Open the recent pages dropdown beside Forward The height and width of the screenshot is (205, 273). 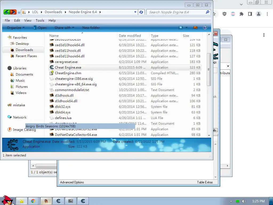point(19,12)
